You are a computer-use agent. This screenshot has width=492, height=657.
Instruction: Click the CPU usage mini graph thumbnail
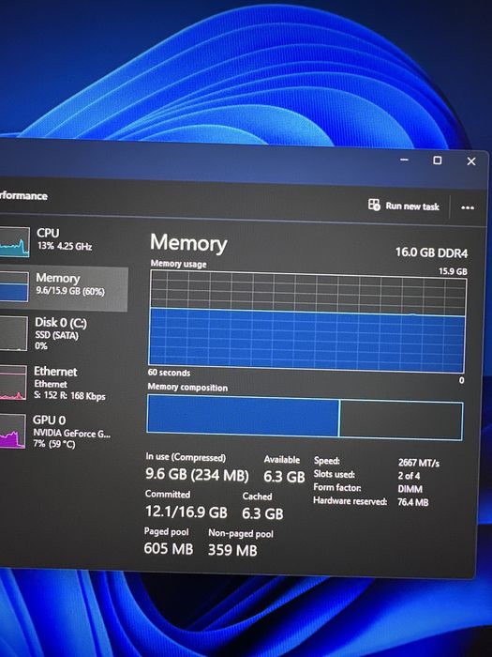click(14, 242)
